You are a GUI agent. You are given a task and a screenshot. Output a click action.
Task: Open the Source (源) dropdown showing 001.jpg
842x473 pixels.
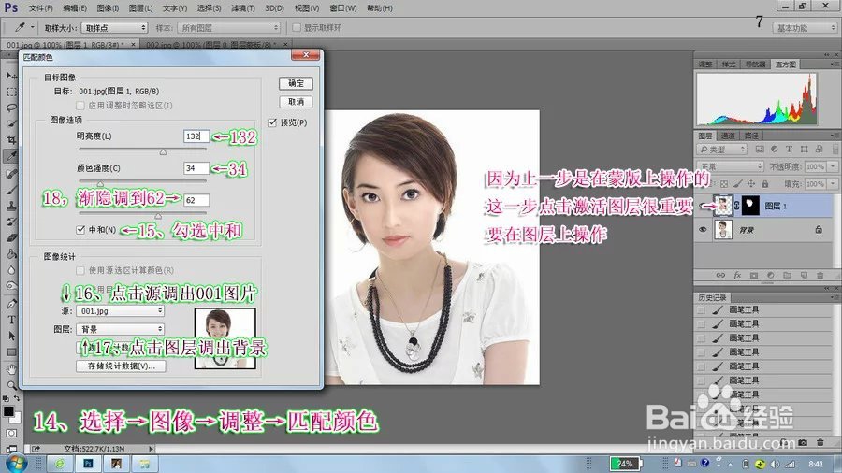(x=120, y=310)
